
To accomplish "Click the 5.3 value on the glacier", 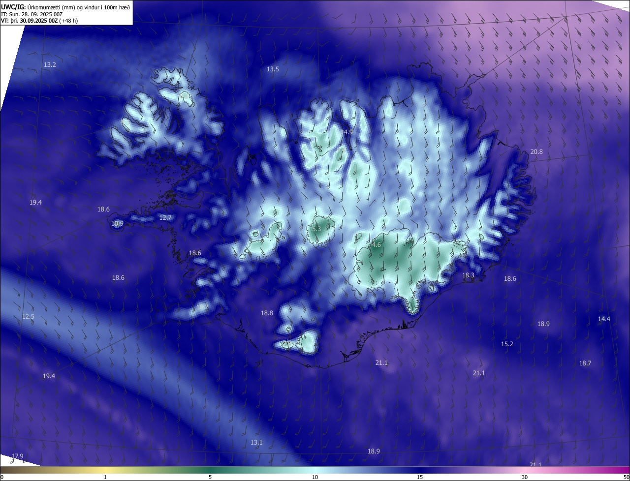I will (316, 229).
